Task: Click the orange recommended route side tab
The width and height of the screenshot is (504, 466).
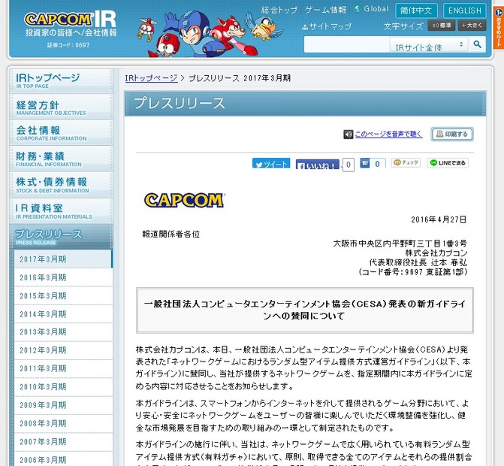Action: click(x=499, y=29)
